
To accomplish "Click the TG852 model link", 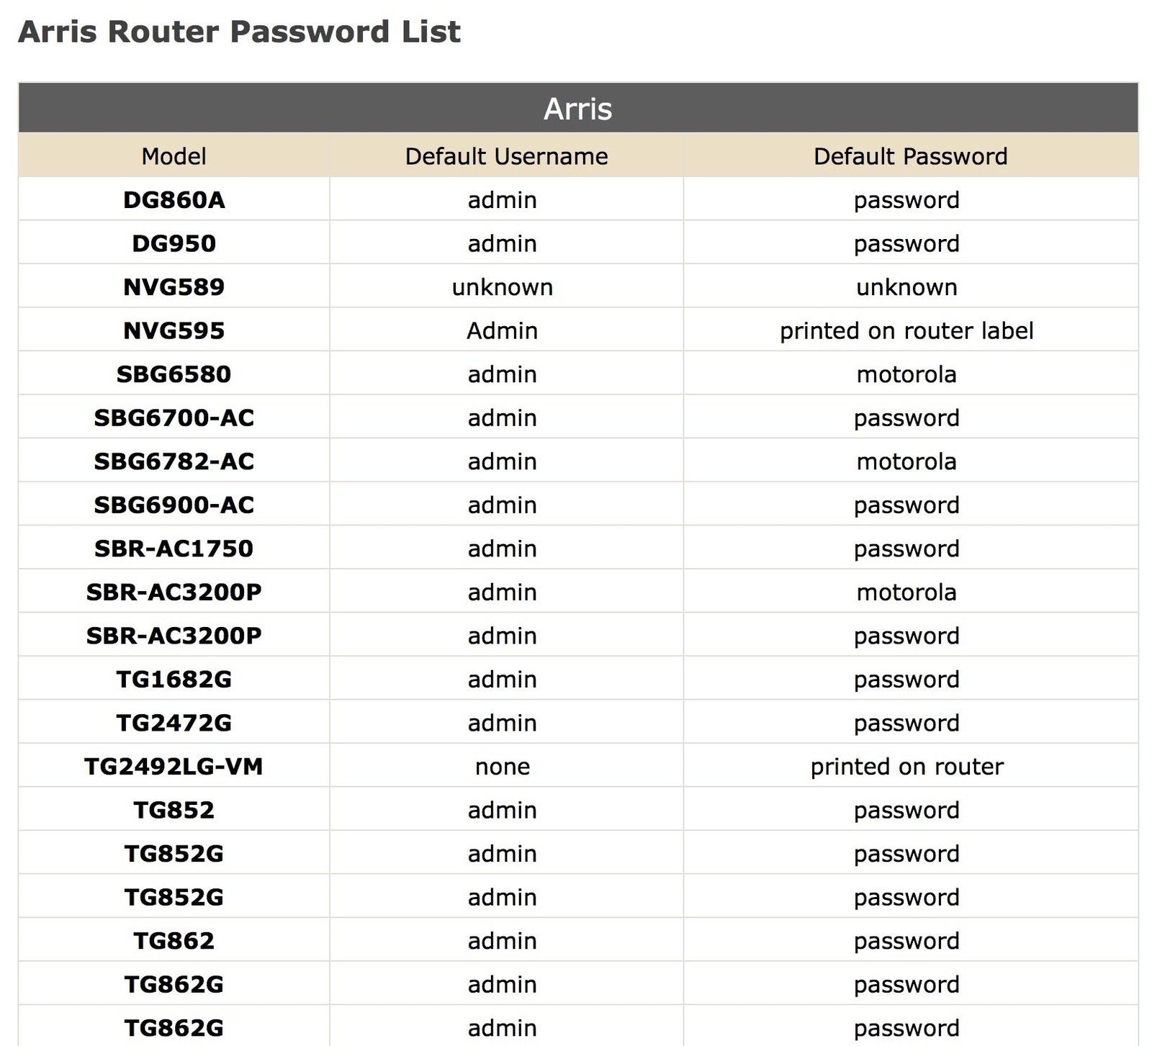I will tap(174, 810).
